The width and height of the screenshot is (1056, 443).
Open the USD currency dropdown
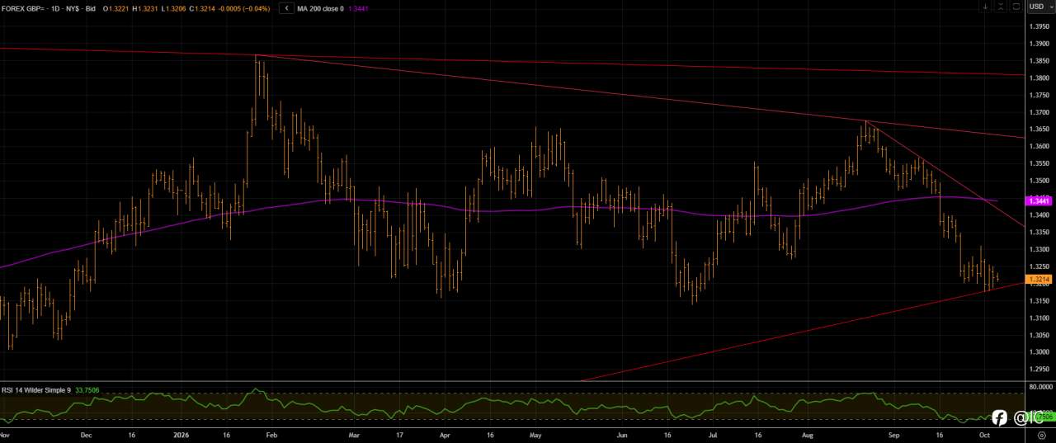1039,7
